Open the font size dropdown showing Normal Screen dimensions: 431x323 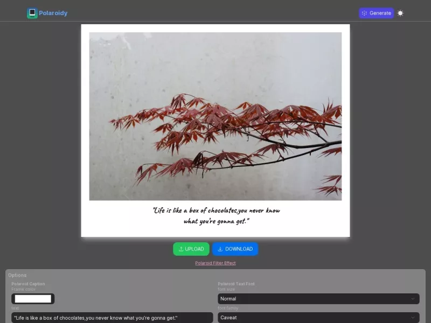click(318, 299)
